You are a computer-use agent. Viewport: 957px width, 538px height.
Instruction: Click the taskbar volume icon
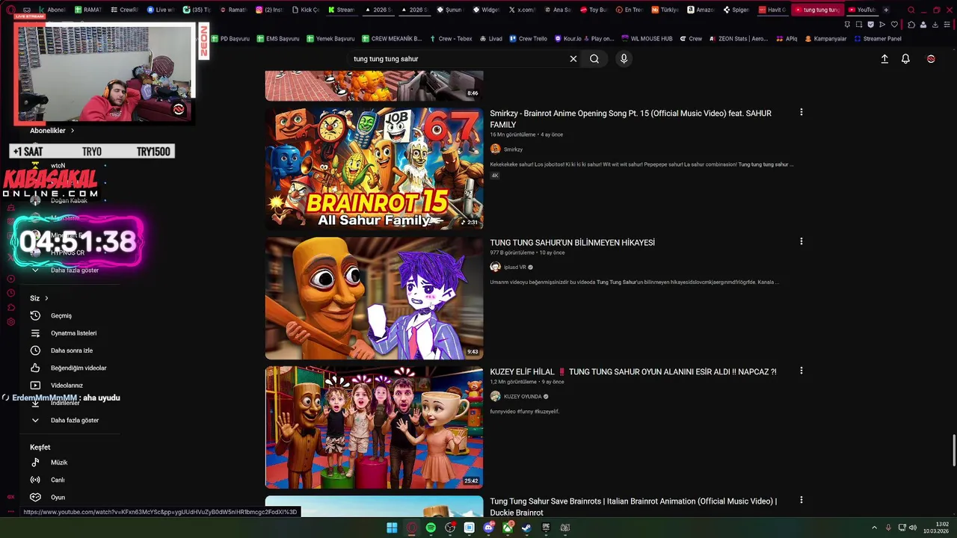click(x=913, y=528)
